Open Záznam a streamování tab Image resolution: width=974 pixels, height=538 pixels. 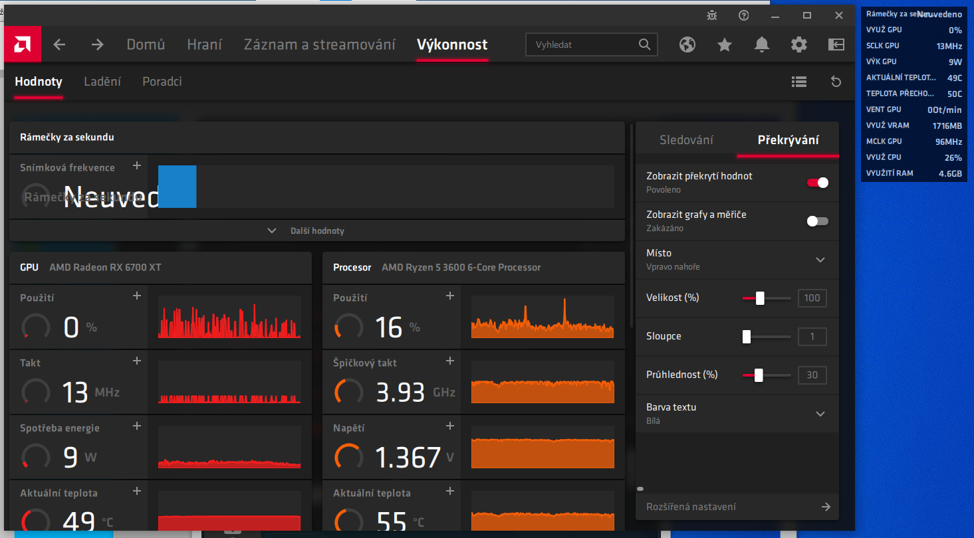pos(319,45)
